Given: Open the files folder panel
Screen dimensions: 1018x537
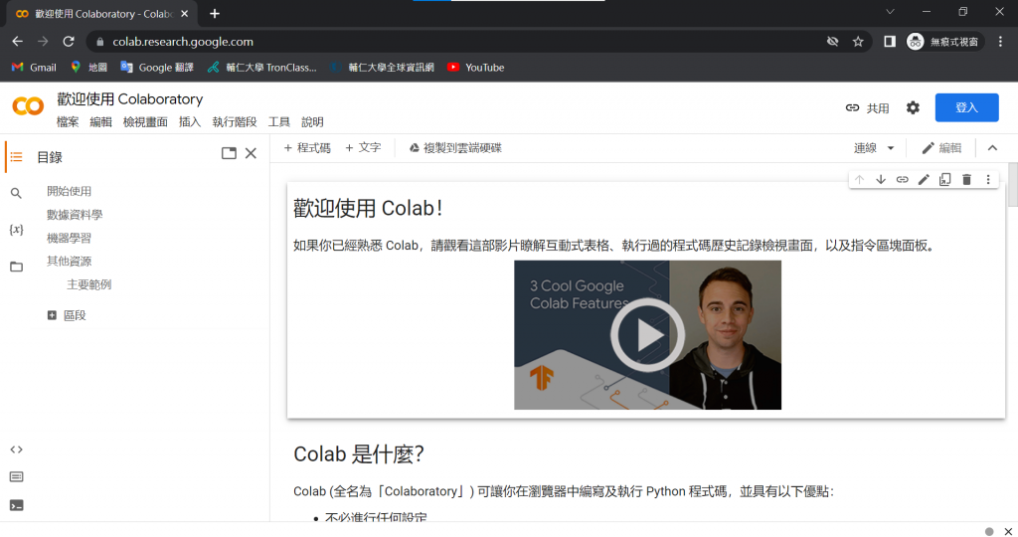Looking at the screenshot, I should point(16,267).
